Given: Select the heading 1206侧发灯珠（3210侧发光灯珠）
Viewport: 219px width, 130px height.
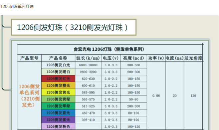Looking at the screenshot, I should coord(72,28).
